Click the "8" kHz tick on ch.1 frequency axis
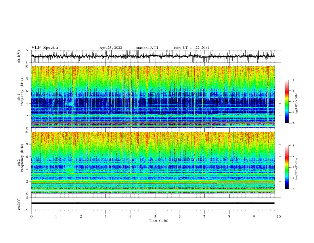This screenshot has width=314, height=243. [x=28, y=79]
